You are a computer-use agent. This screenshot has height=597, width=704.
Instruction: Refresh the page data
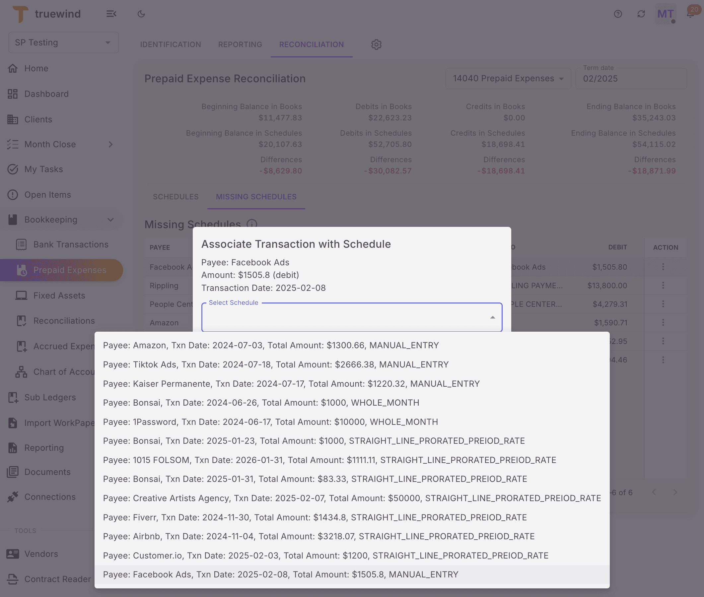coord(641,14)
